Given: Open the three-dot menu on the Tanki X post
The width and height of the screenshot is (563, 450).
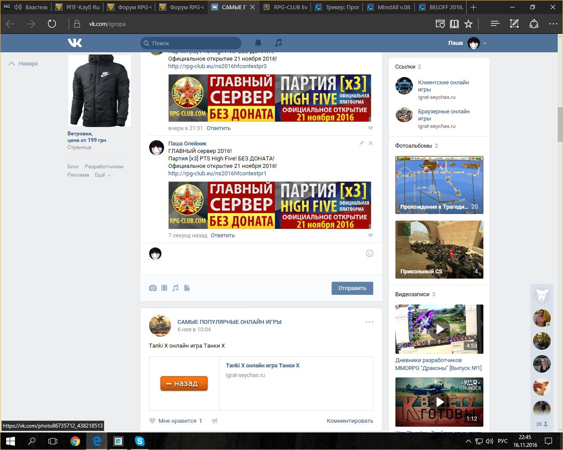Looking at the screenshot, I should click(369, 322).
